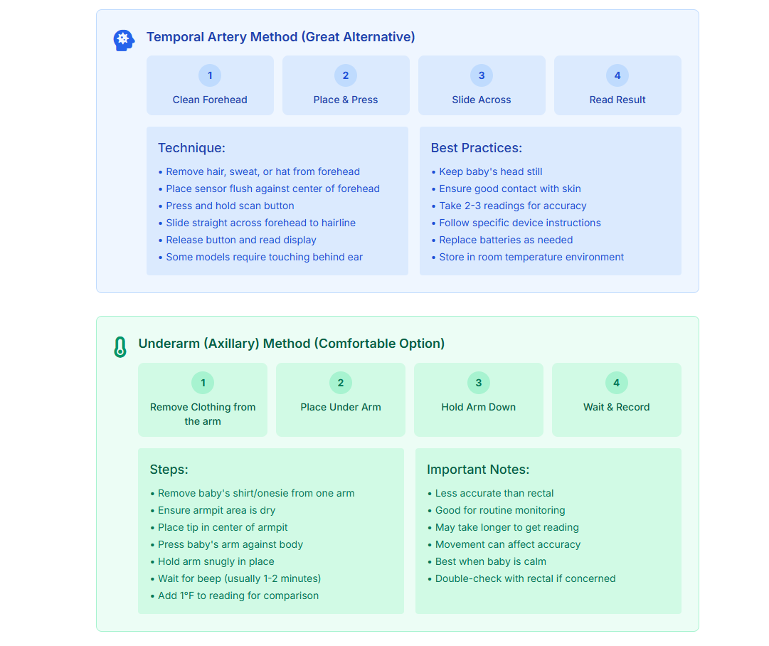This screenshot has height=646, width=769.
Task: Click the Temporal Artery Method heading
Action: (x=281, y=37)
